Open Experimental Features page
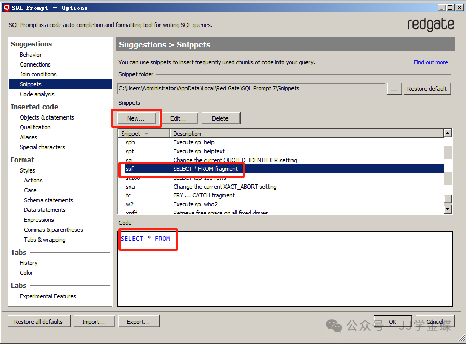 pyautogui.click(x=48, y=296)
